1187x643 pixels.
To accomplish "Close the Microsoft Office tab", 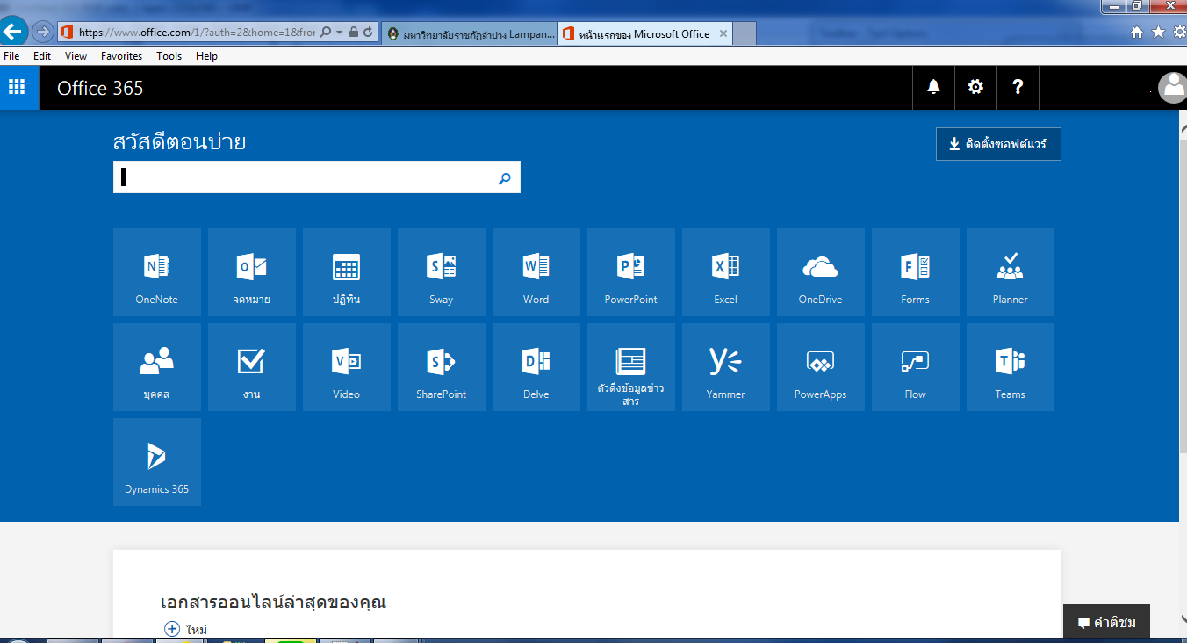I will (723, 33).
